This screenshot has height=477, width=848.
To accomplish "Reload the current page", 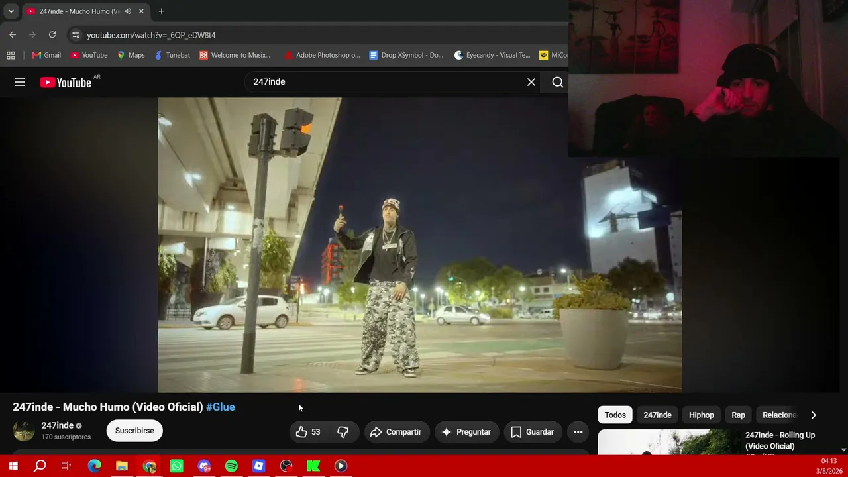I will [x=52, y=35].
